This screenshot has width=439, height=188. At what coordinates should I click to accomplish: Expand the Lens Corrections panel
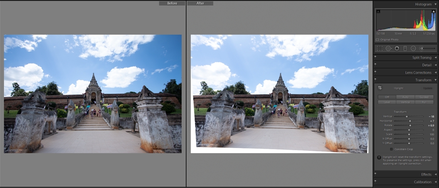pyautogui.click(x=435, y=72)
